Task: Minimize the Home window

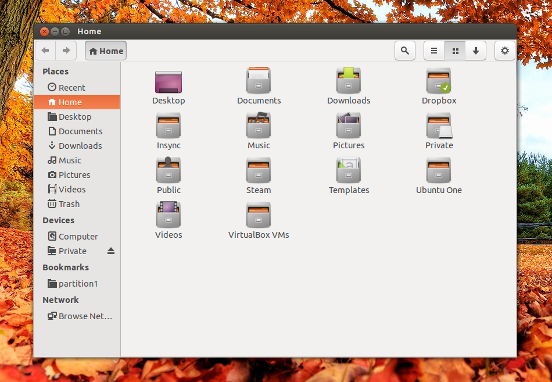Action: click(x=55, y=32)
